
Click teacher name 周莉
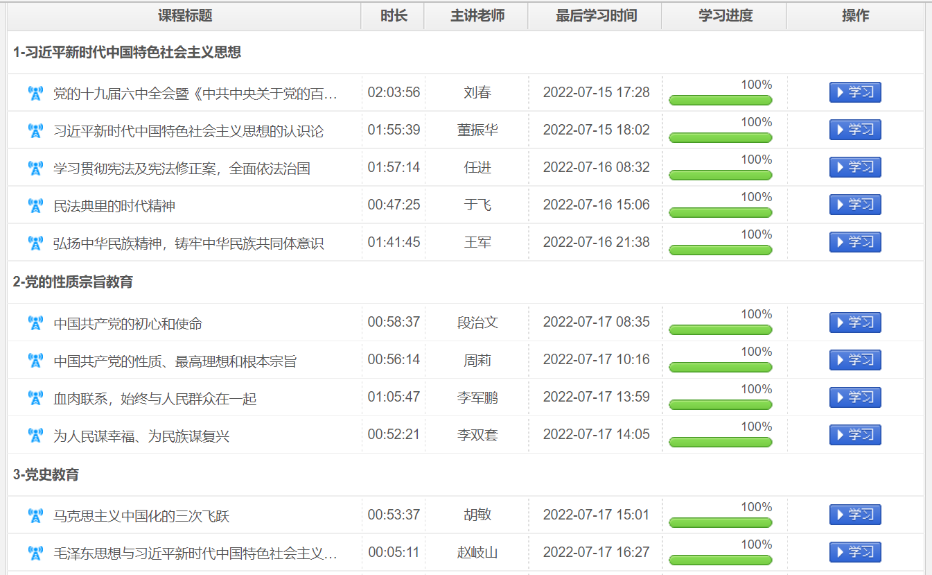pyautogui.click(x=477, y=361)
